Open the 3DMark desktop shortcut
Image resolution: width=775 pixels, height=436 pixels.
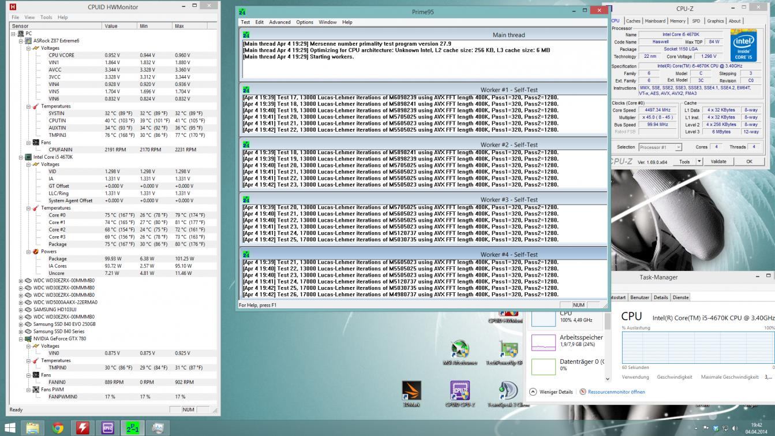411,394
